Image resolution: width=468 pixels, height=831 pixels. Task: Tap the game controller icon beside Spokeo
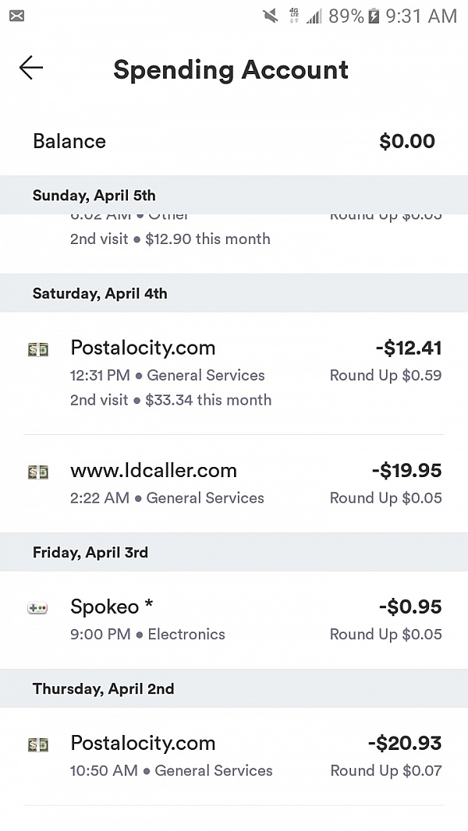point(37,608)
